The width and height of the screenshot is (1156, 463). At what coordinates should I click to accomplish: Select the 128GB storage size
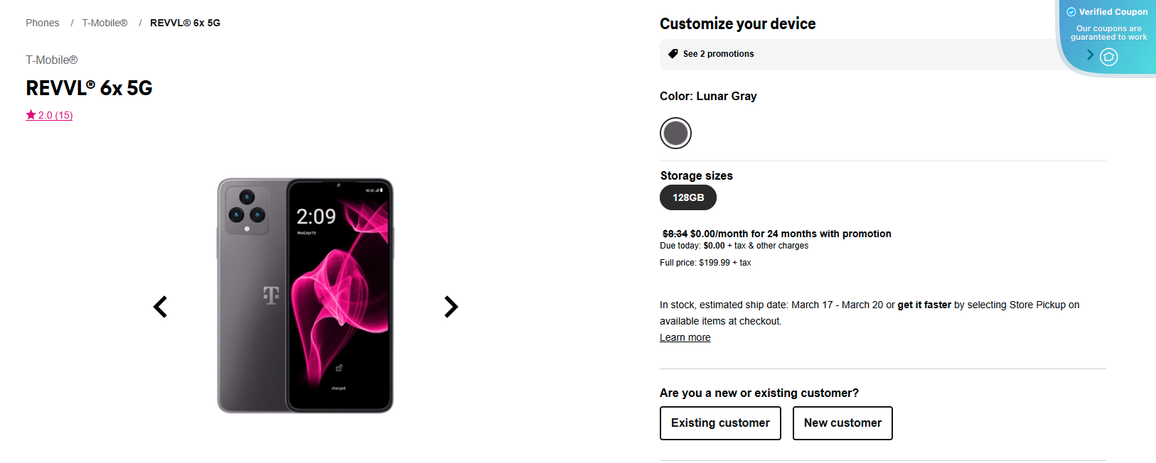pyautogui.click(x=687, y=197)
